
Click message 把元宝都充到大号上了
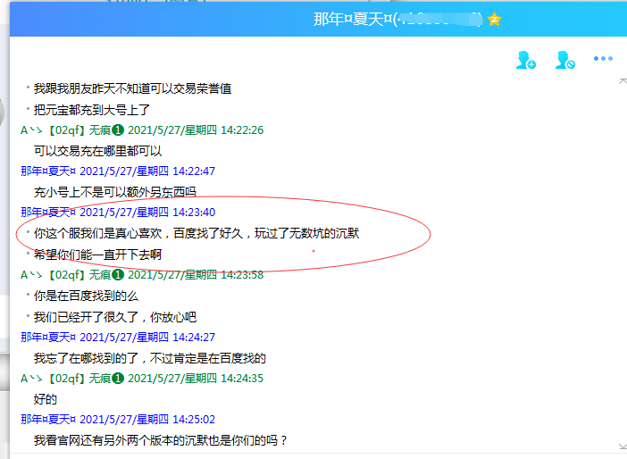92,110
